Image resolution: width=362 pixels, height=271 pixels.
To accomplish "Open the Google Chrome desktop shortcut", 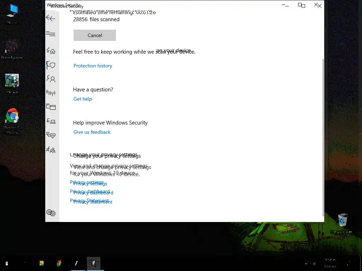I will point(12,121).
